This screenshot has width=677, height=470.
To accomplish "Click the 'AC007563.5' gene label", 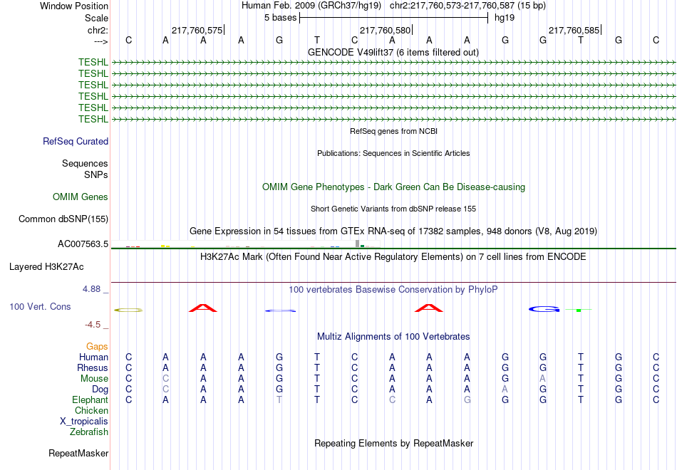I will click(83, 244).
